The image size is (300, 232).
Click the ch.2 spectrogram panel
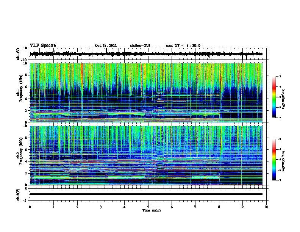pos(146,155)
